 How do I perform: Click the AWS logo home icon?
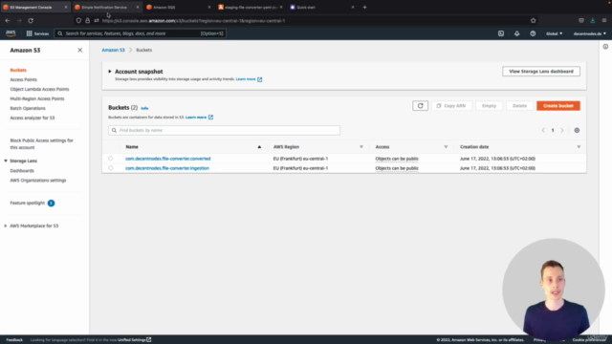coord(11,33)
